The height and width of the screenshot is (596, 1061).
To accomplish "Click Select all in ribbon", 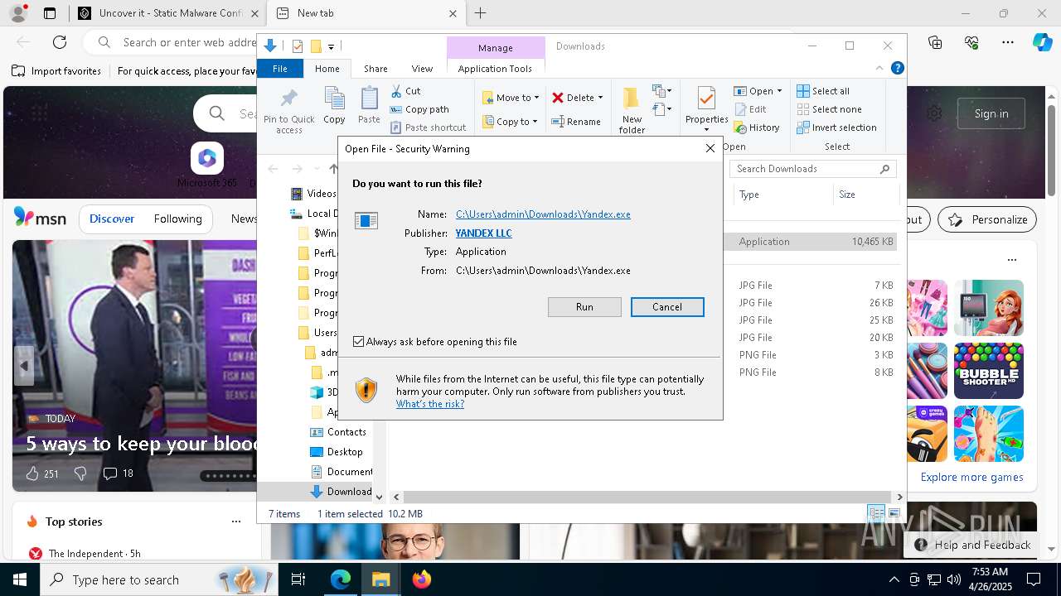I will pyautogui.click(x=823, y=91).
